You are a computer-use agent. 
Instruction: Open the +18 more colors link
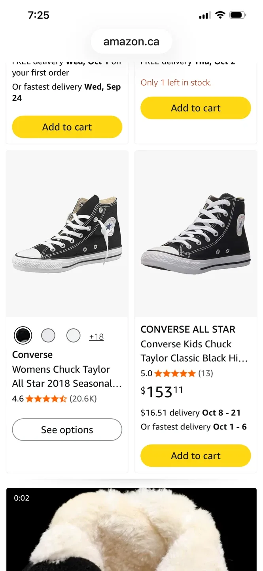click(x=96, y=336)
